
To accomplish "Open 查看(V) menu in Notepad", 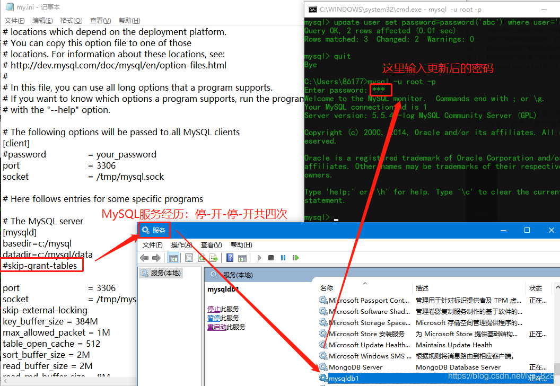I will [x=100, y=21].
